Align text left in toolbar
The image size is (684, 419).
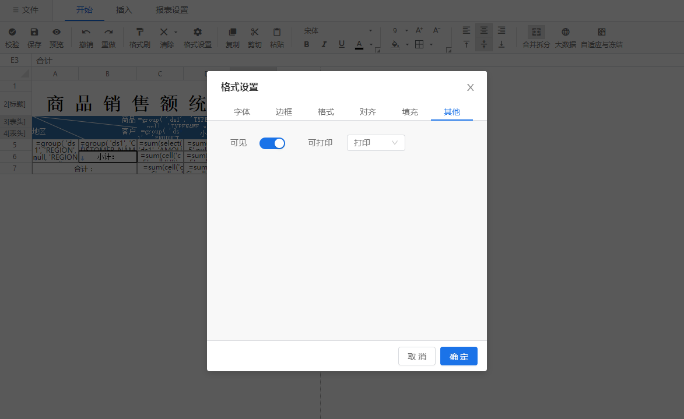[466, 30]
